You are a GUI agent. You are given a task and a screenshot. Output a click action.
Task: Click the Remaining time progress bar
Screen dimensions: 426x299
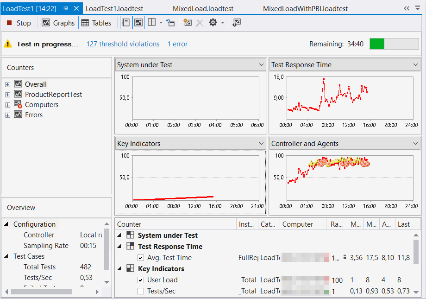393,44
